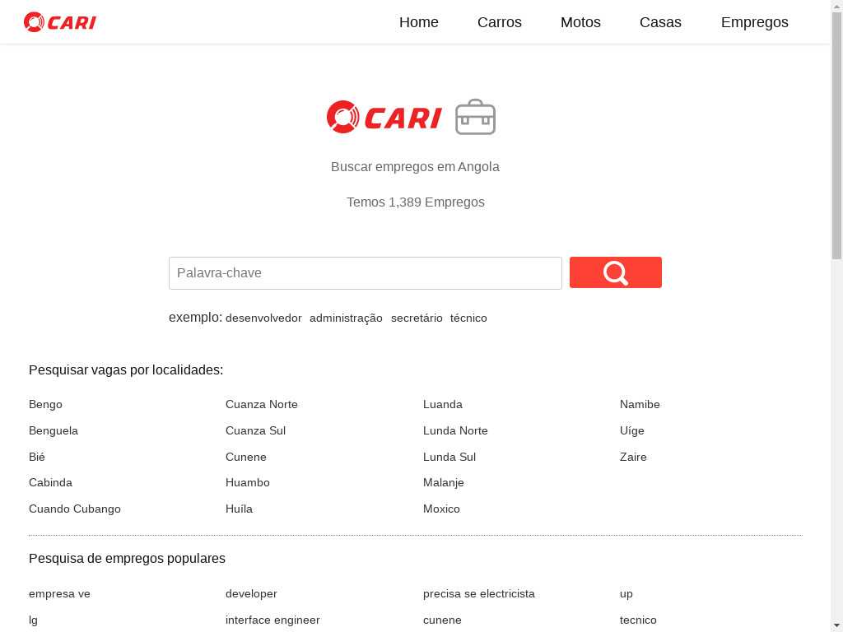
Task: Open popular search 'interface engineer'
Action: [x=272, y=620]
